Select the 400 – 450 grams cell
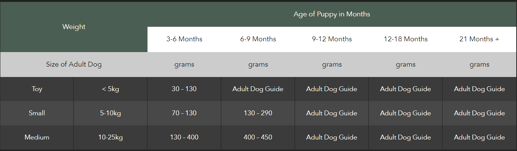The height and width of the screenshot is (151, 517). (x=258, y=137)
